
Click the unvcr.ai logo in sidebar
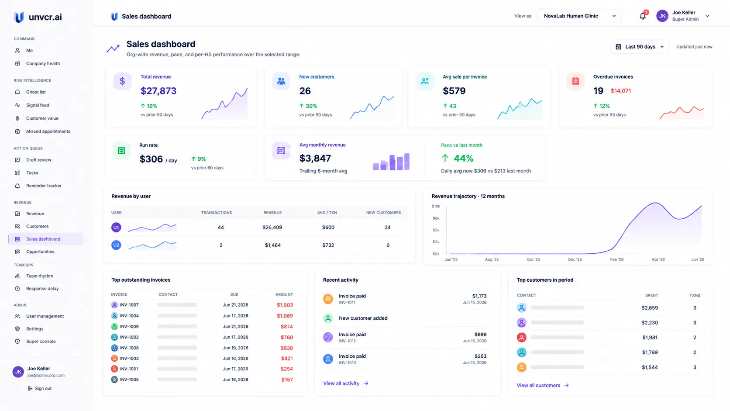pyautogui.click(x=38, y=17)
